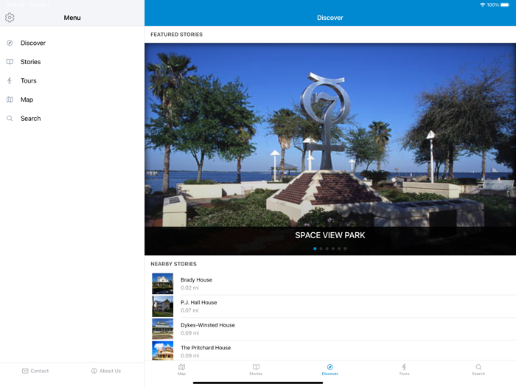Open the Map icon in sidebar
This screenshot has width=516, height=387.
click(10, 100)
